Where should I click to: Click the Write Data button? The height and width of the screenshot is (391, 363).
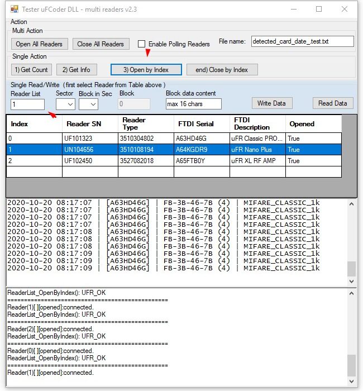tap(271, 103)
